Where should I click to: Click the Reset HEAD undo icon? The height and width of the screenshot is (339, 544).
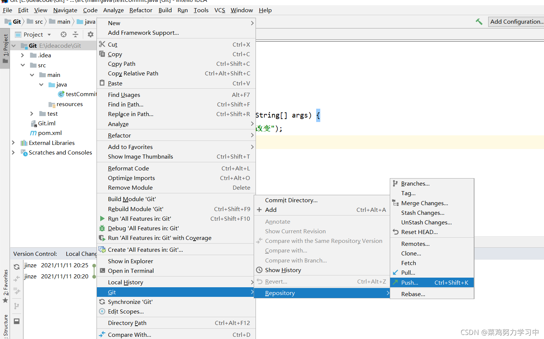pos(395,232)
